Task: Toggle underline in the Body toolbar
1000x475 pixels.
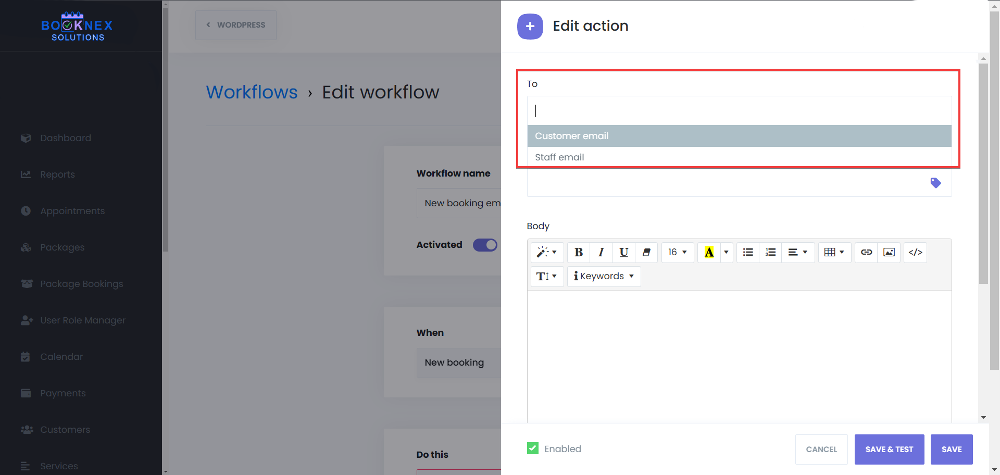Action: point(623,253)
